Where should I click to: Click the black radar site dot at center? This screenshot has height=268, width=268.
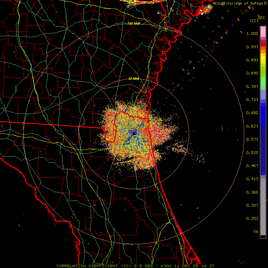(134, 133)
